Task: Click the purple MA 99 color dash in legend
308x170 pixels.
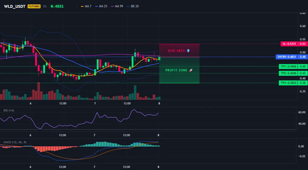Action: [112, 6]
